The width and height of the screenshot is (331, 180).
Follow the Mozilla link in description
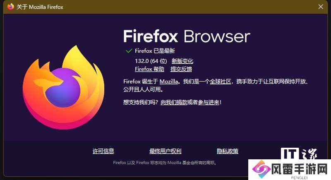pyautogui.click(x=169, y=82)
